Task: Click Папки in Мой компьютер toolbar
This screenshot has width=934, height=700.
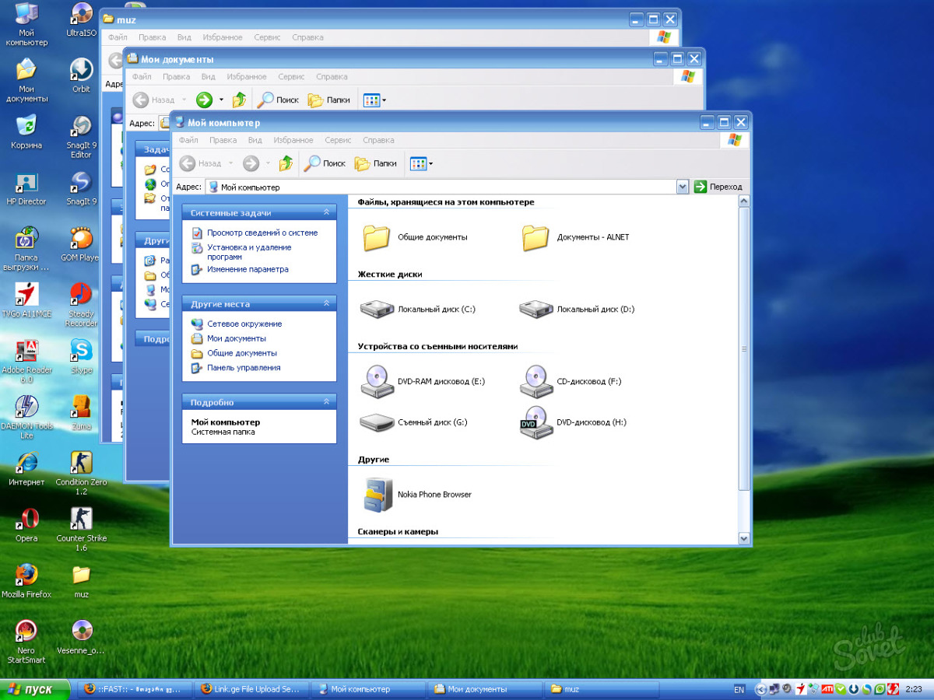Action: coord(376,163)
